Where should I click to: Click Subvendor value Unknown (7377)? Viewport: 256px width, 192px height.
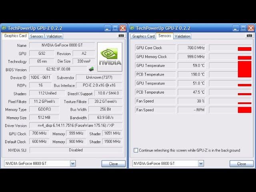point(99,77)
